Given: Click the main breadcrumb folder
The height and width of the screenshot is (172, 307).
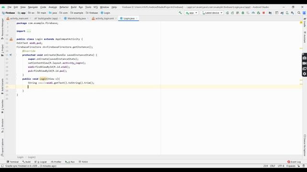Looking at the screenshot, I should 42,13.
